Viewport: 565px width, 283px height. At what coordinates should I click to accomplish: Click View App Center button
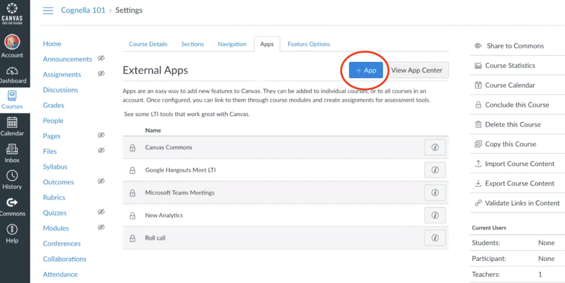pyautogui.click(x=417, y=70)
